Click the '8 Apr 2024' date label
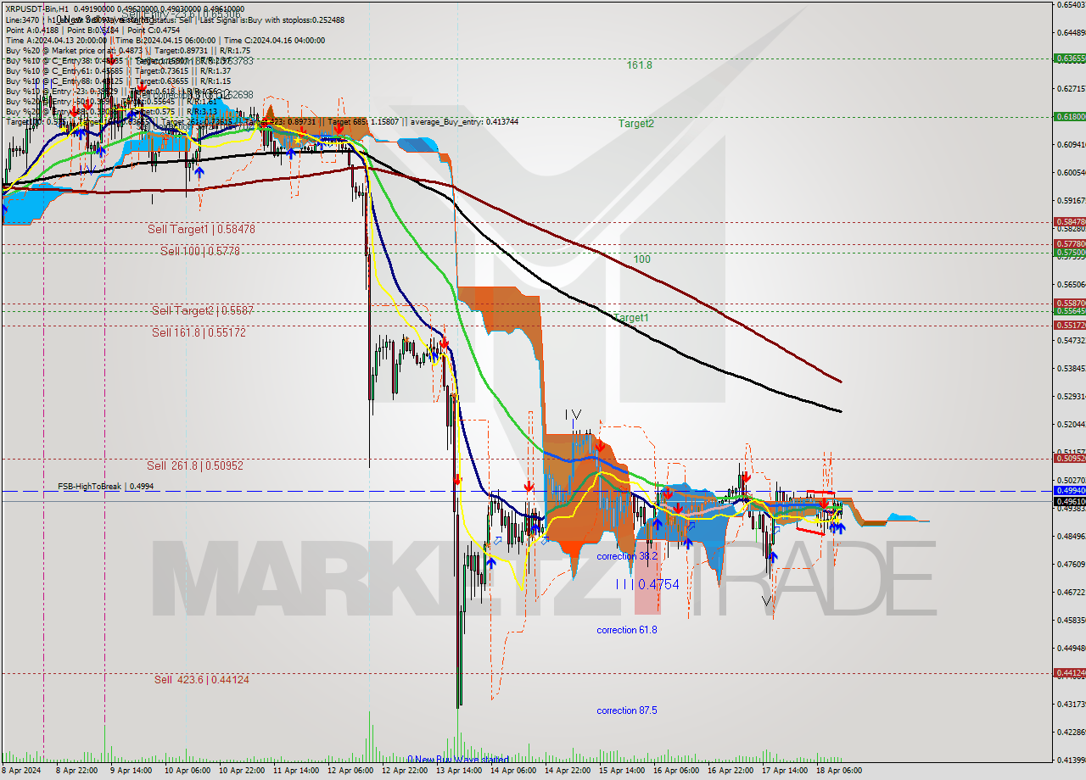The image size is (1086, 780). click(x=22, y=772)
